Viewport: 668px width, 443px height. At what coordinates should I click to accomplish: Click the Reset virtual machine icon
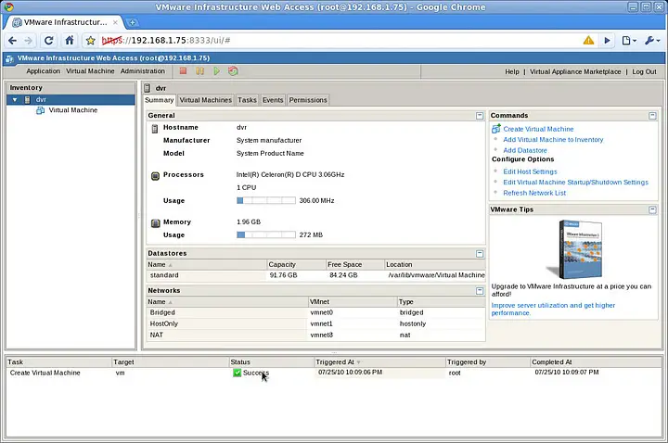[x=233, y=71]
